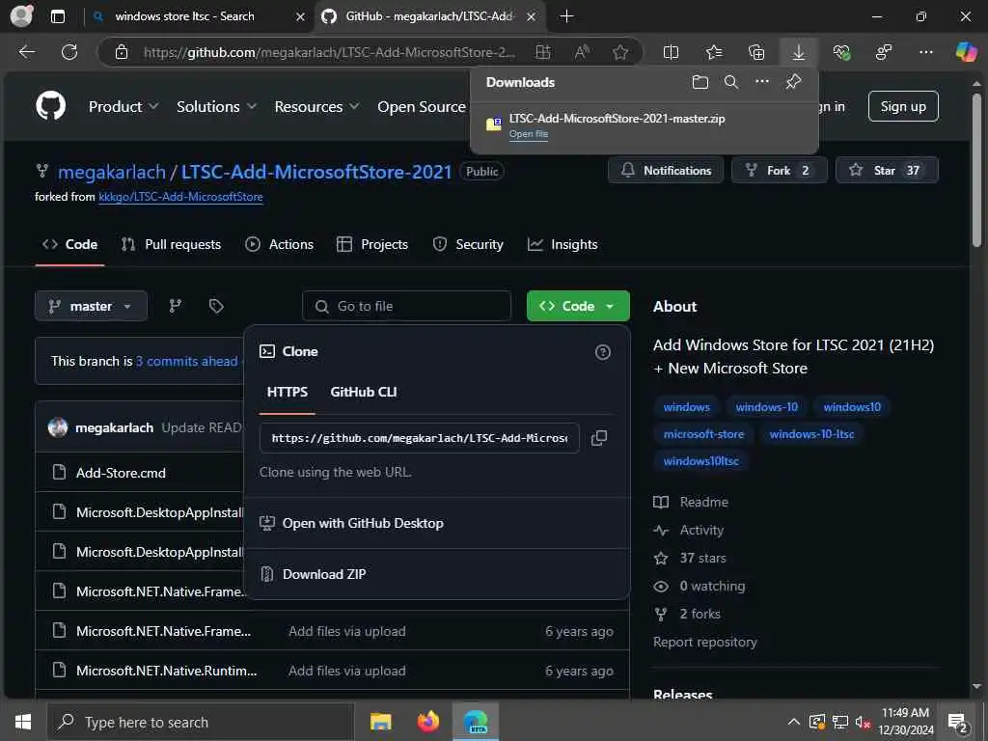Click the muted volume tray icon
This screenshot has width=988, height=741.
pyautogui.click(x=864, y=722)
